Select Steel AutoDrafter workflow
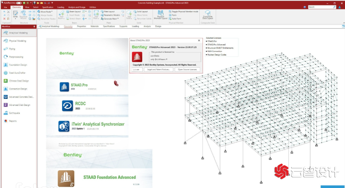 (x=19, y=73)
